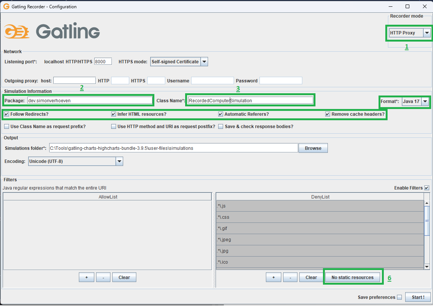Add a DenyList entry with plus button
This screenshot has height=306, width=433.
pos(273,278)
